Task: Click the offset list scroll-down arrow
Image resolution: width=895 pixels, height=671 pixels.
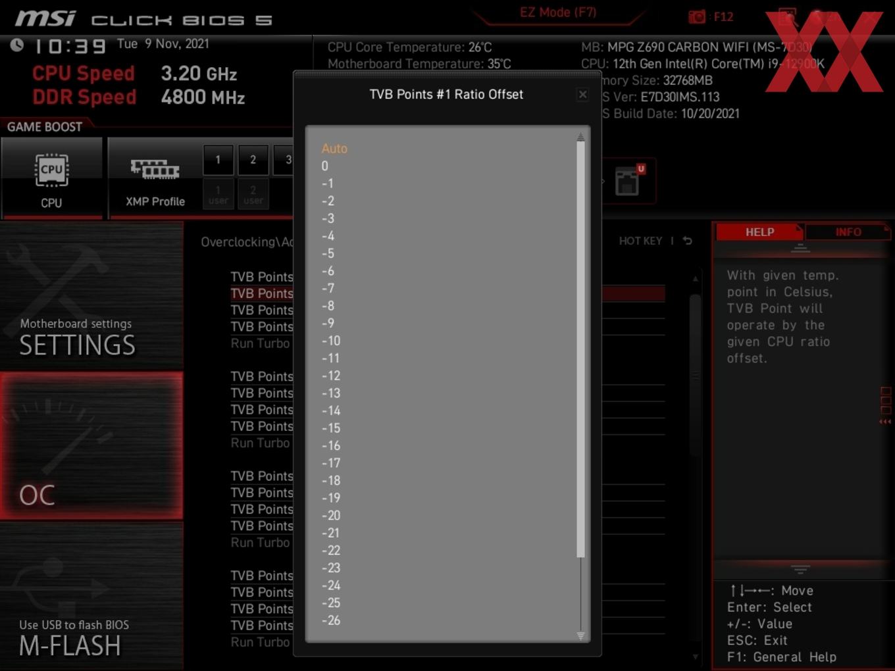Action: click(x=580, y=635)
